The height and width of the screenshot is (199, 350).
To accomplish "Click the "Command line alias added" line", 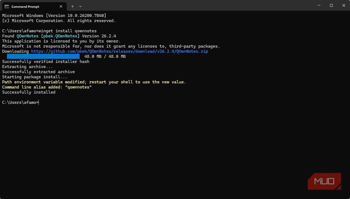I will coord(47,87).
